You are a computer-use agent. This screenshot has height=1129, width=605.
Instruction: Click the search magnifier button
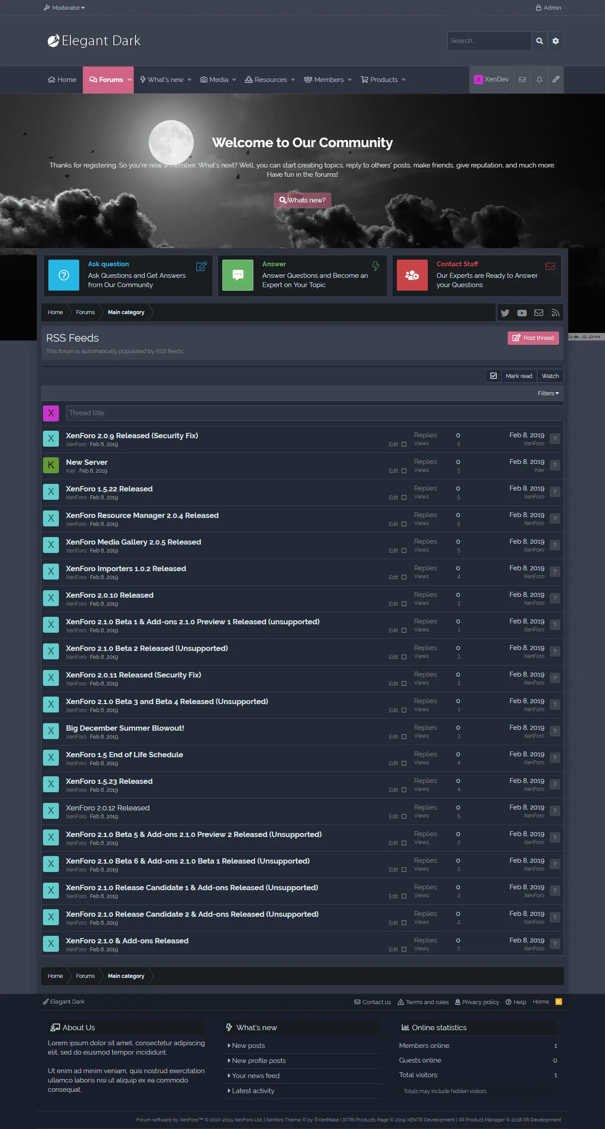[x=539, y=41]
